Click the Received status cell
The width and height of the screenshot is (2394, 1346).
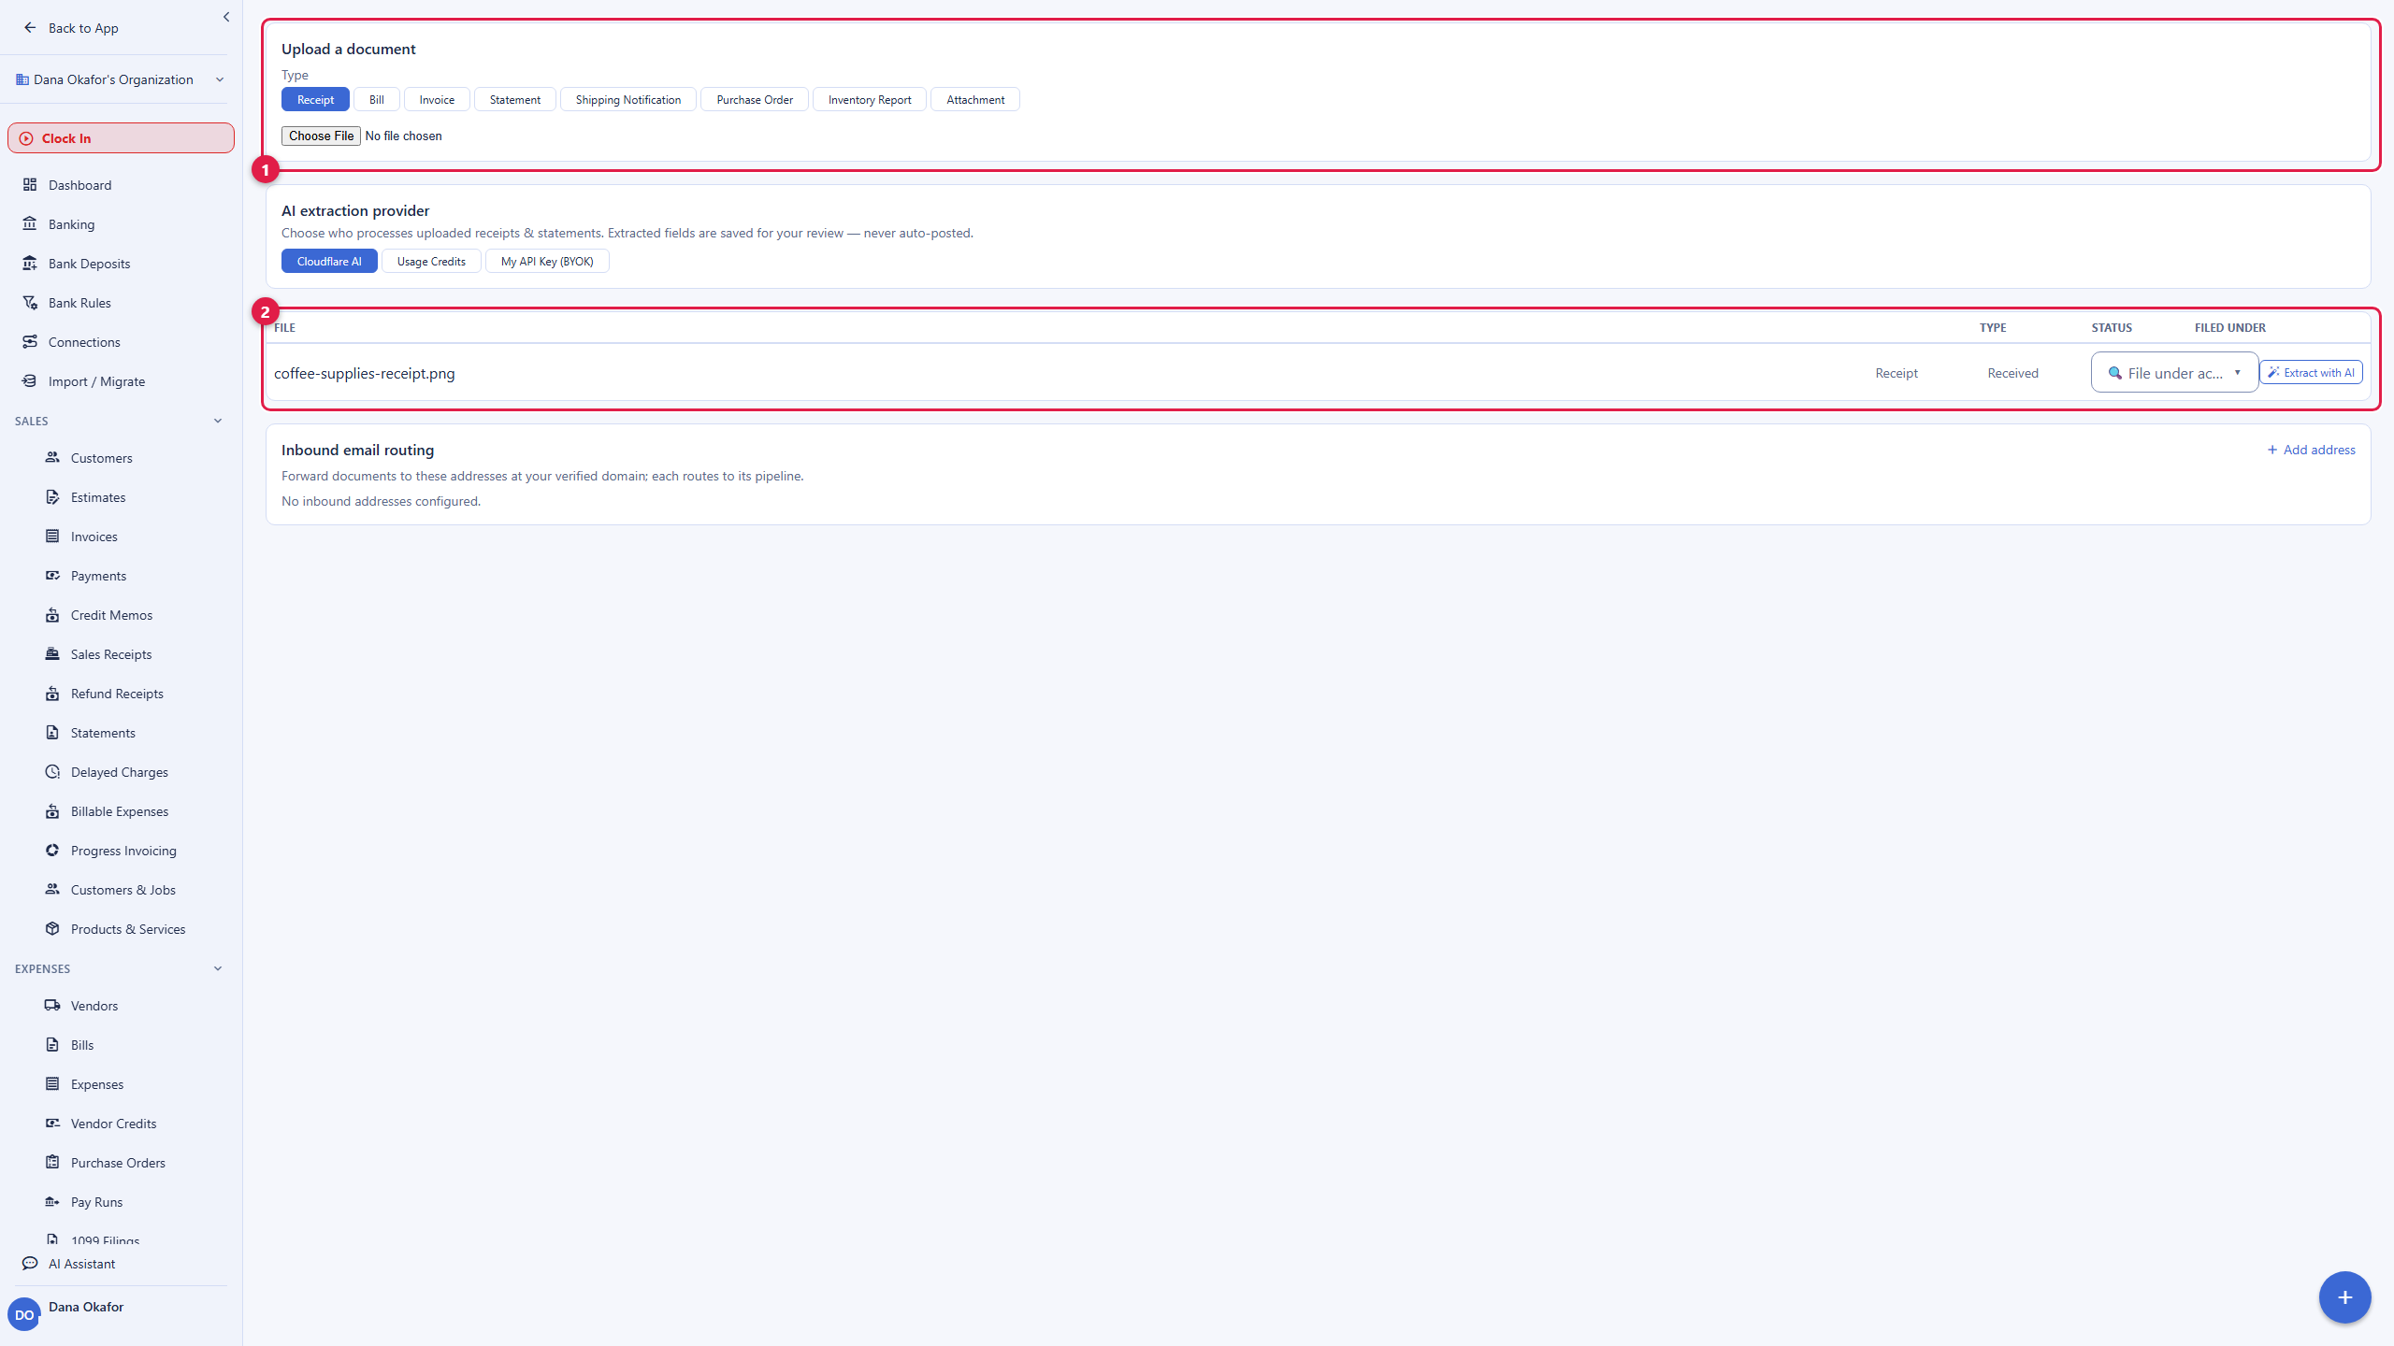(2012, 373)
